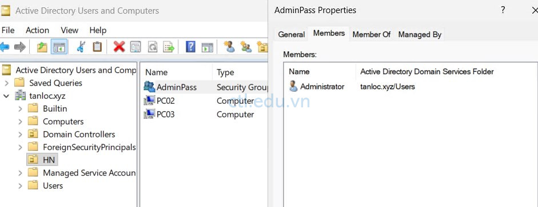Select the Administrator member name
The width and height of the screenshot is (538, 207).
tap(322, 87)
